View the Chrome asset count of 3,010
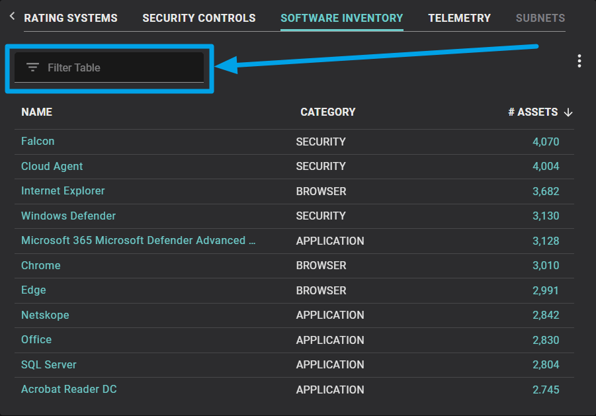This screenshot has width=596, height=416. coord(545,265)
